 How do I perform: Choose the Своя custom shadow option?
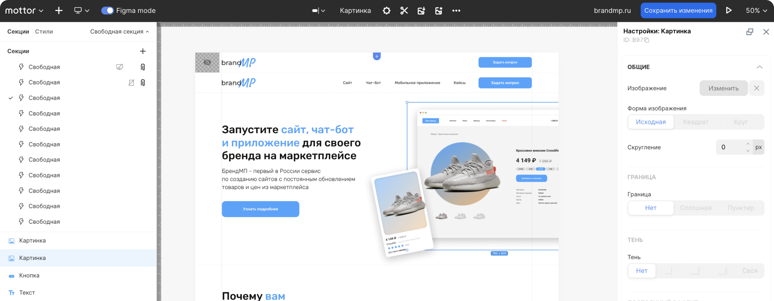click(x=750, y=271)
